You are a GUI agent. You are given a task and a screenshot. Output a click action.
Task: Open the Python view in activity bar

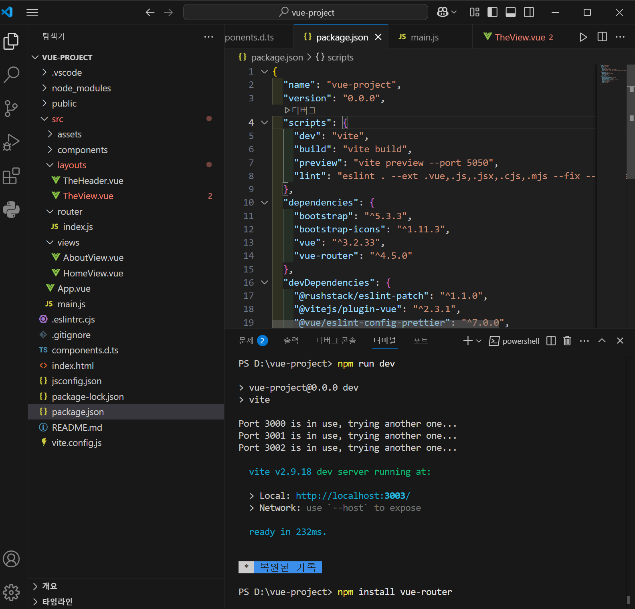(11, 210)
